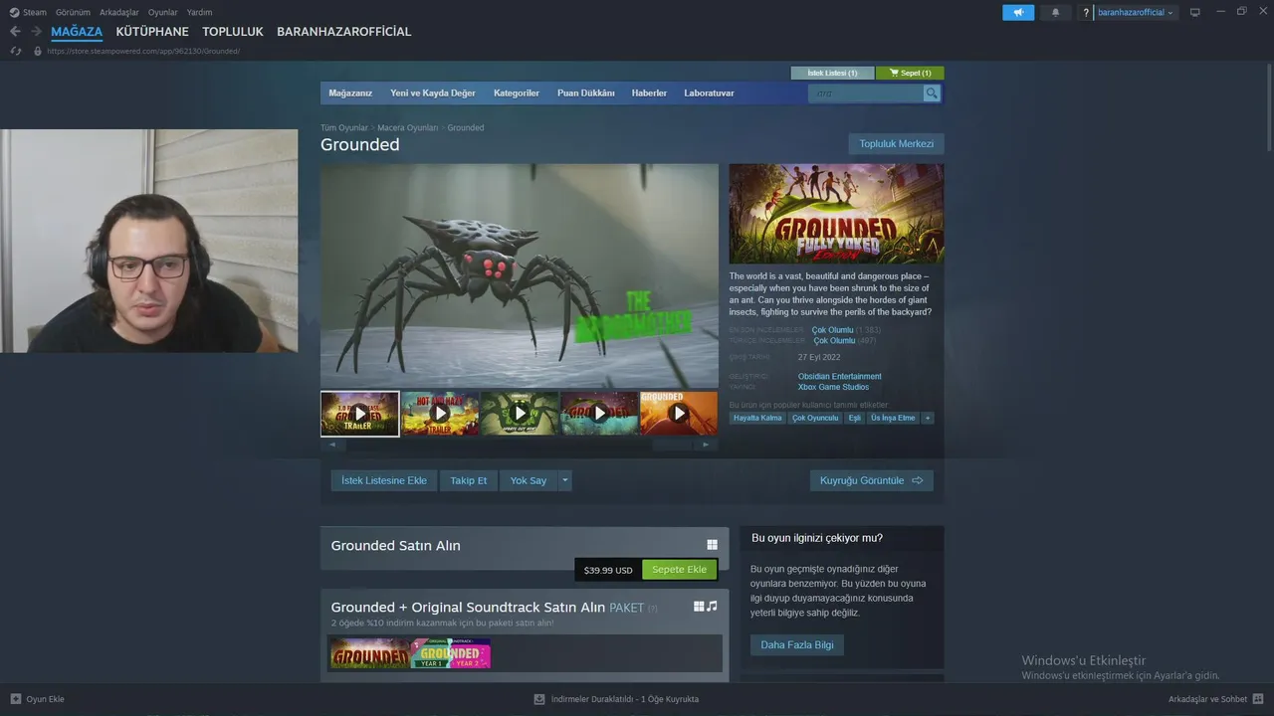Click İstek Listesine Ekle button
The image size is (1274, 716).
(x=384, y=480)
